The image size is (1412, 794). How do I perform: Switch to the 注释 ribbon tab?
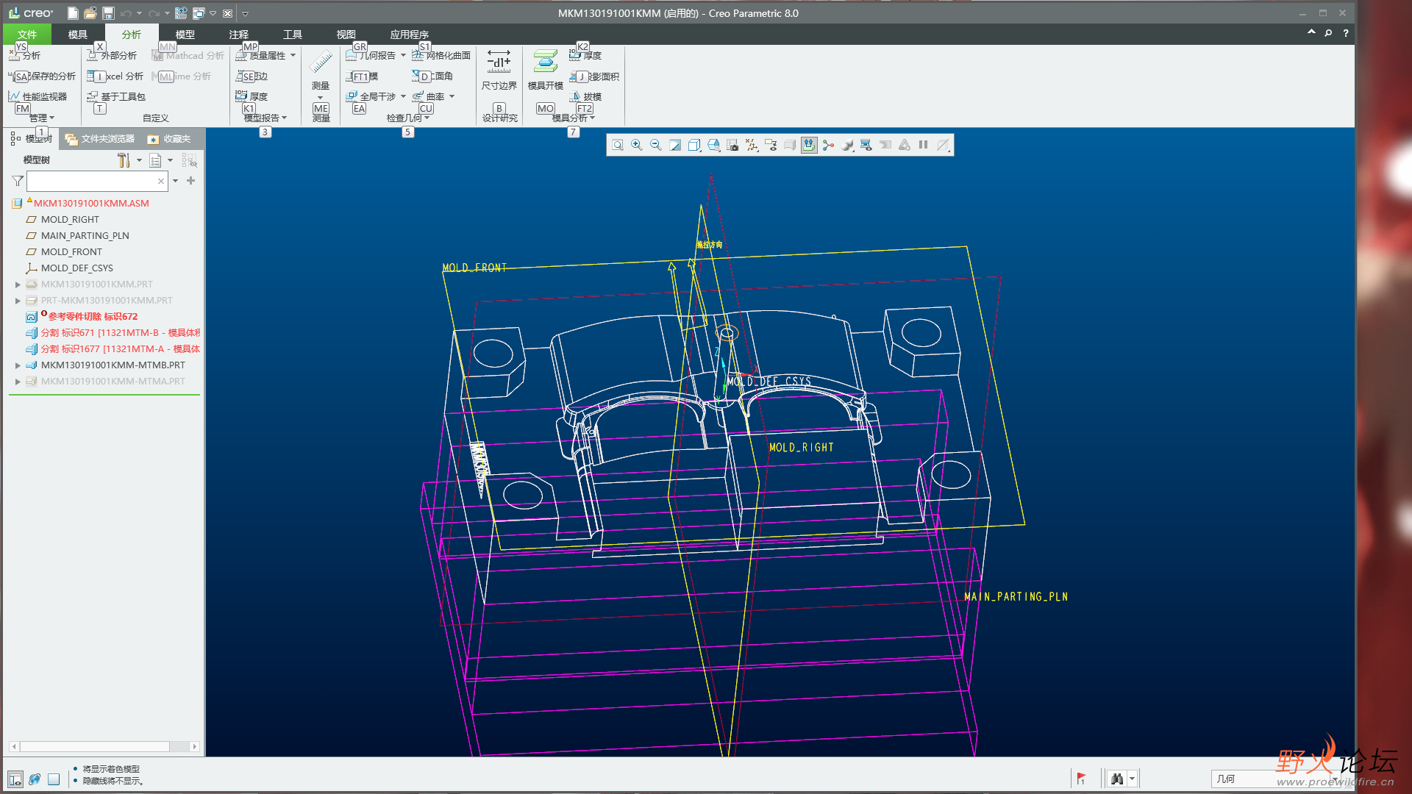[239, 35]
